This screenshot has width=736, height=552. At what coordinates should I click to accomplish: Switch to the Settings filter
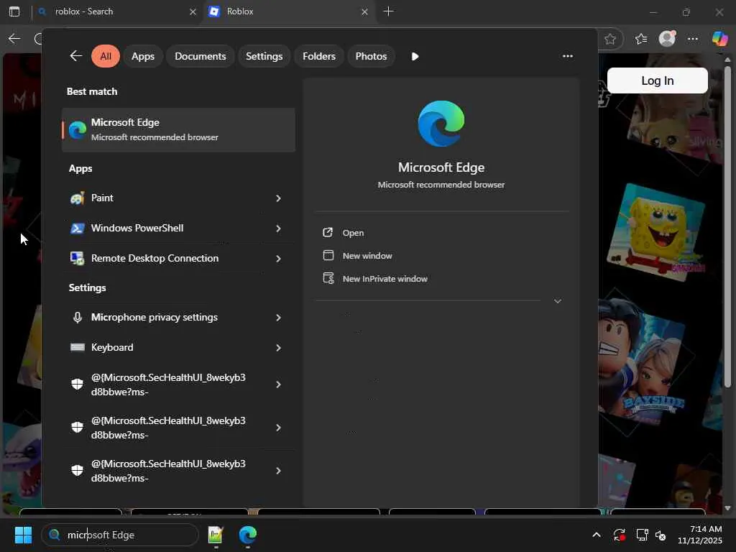pyautogui.click(x=264, y=56)
